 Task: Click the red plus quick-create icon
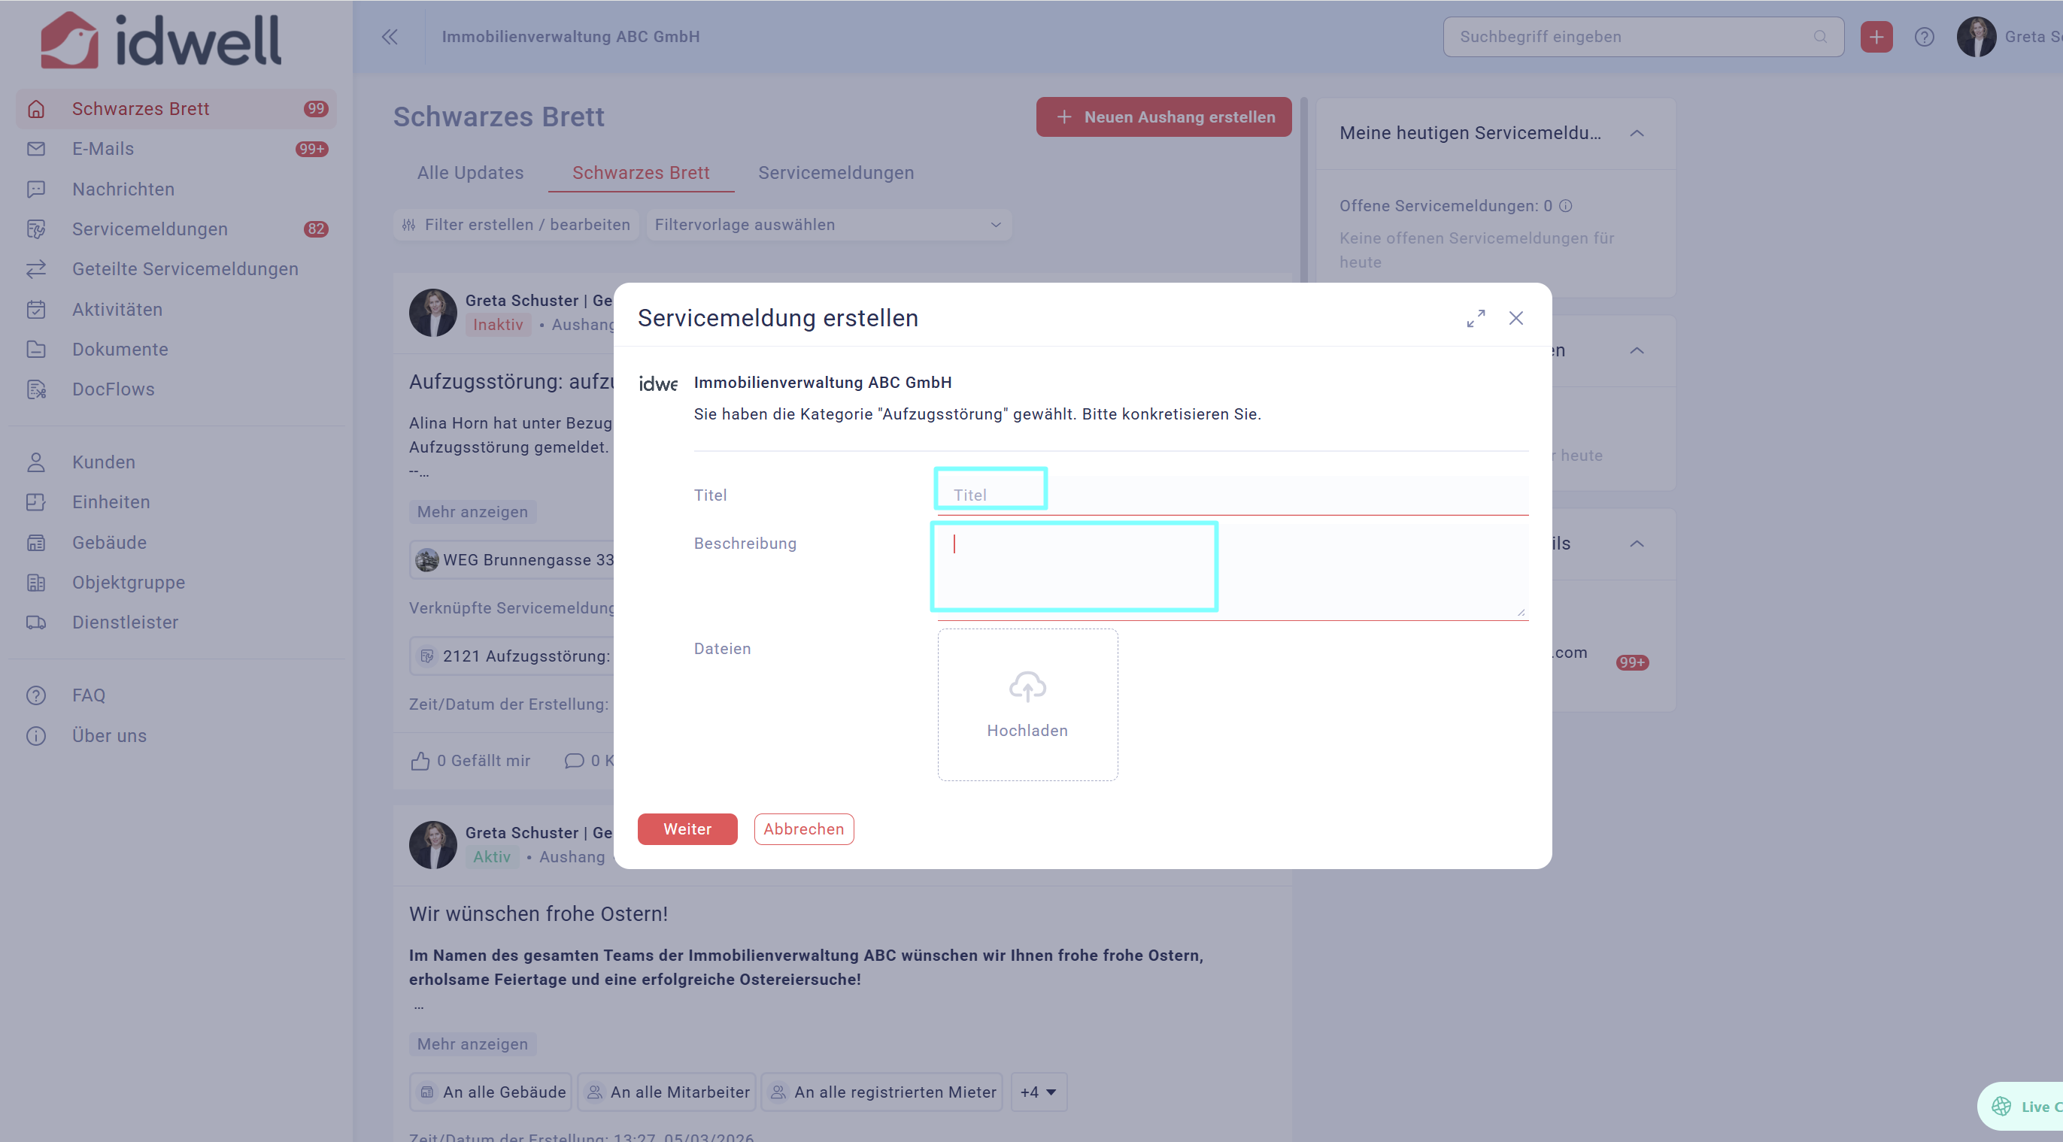point(1876,37)
